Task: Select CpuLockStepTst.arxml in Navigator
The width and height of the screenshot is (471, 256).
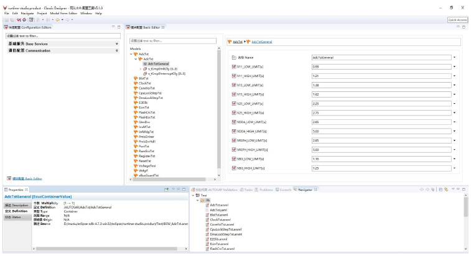Action: [x=226, y=229]
